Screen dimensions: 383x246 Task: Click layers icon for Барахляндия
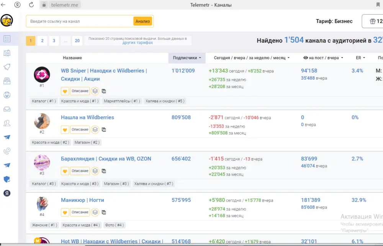pos(95,171)
